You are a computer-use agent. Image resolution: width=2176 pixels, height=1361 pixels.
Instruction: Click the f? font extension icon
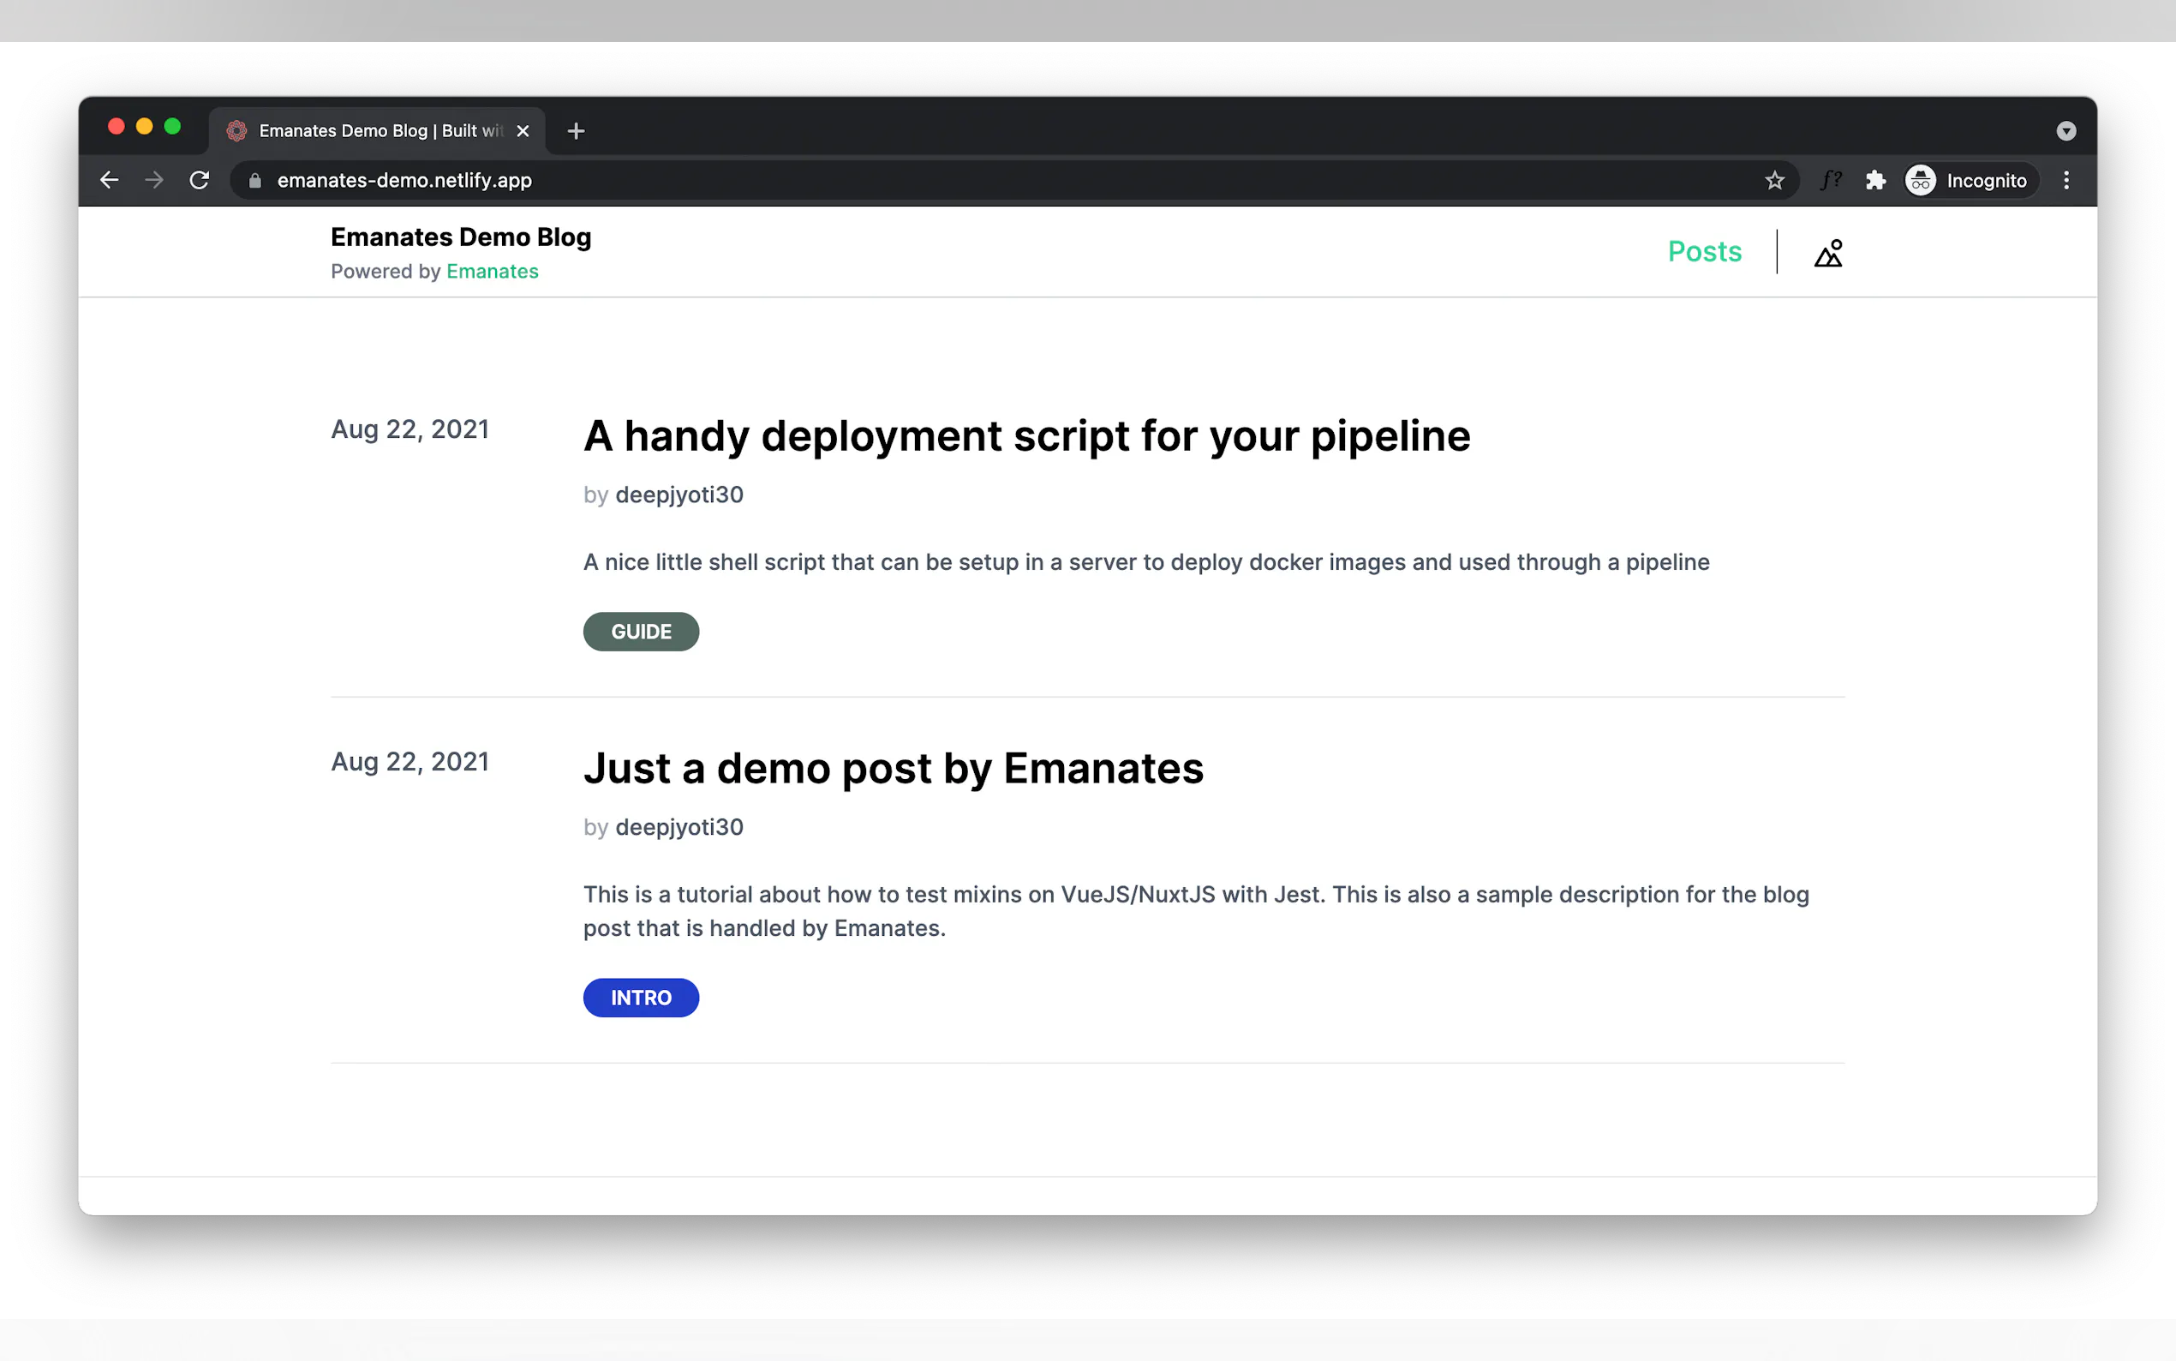tap(1831, 180)
